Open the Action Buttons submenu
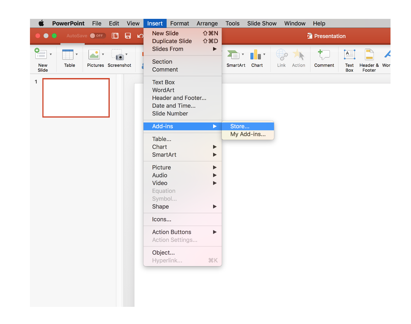Image resolution: width=411 pixels, height=324 pixels. 182,232
